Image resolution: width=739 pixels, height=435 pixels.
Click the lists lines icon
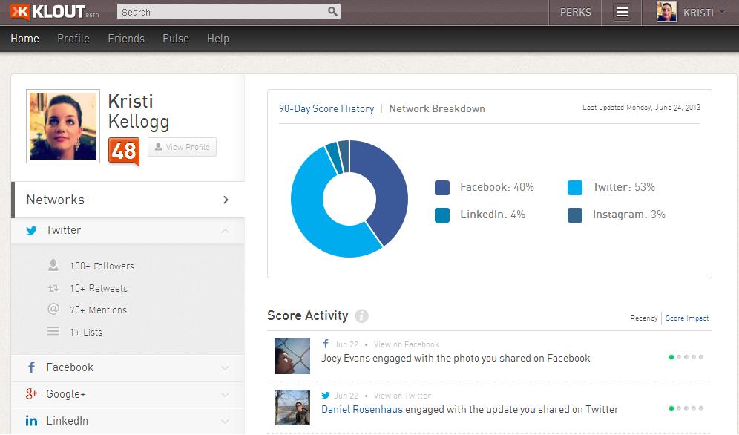click(x=53, y=332)
